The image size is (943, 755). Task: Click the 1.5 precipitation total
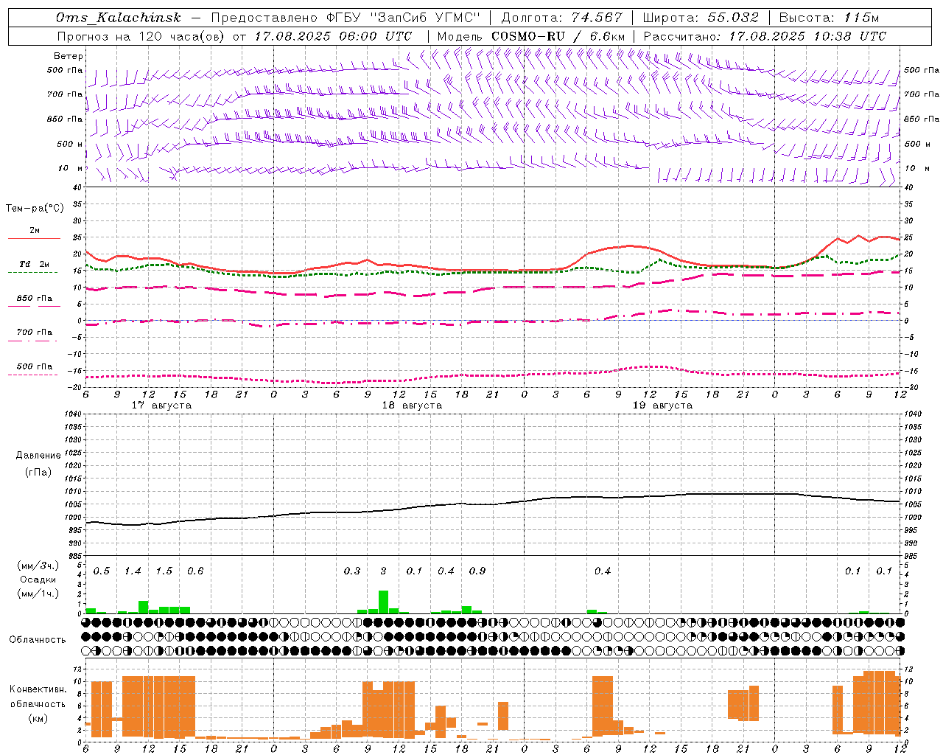(x=164, y=571)
